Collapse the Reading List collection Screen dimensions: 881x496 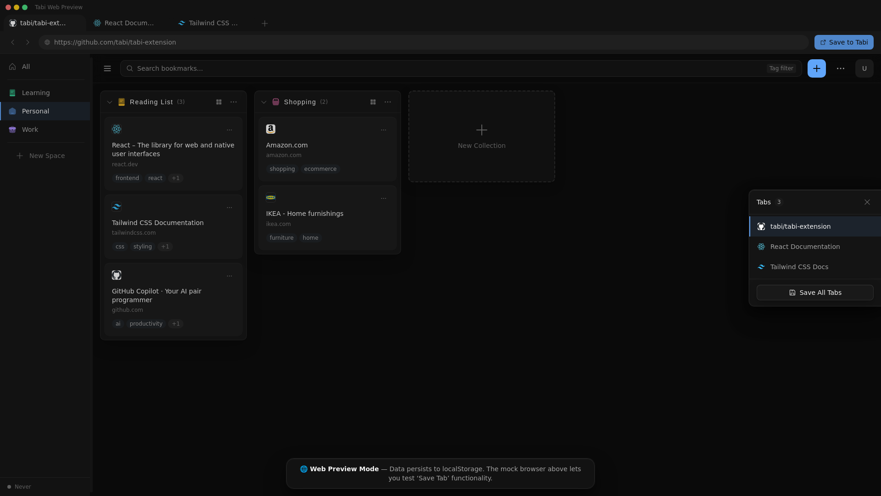coord(110,102)
